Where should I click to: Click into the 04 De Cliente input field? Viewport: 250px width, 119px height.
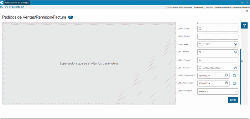click(x=218, y=29)
